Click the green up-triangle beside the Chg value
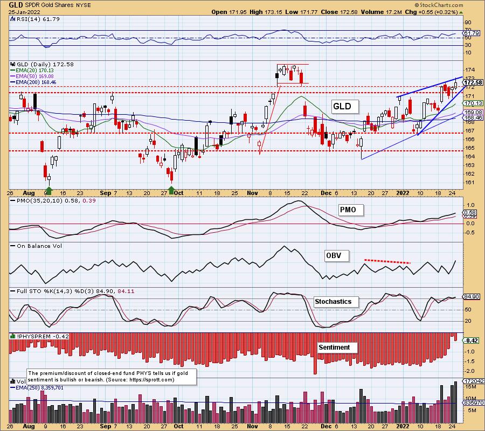The width and height of the screenshot is (485, 431). [461, 12]
